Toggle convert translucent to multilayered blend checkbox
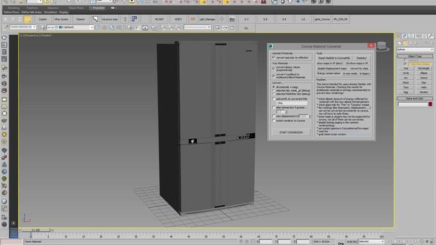436x245 pixels. pos(274,76)
